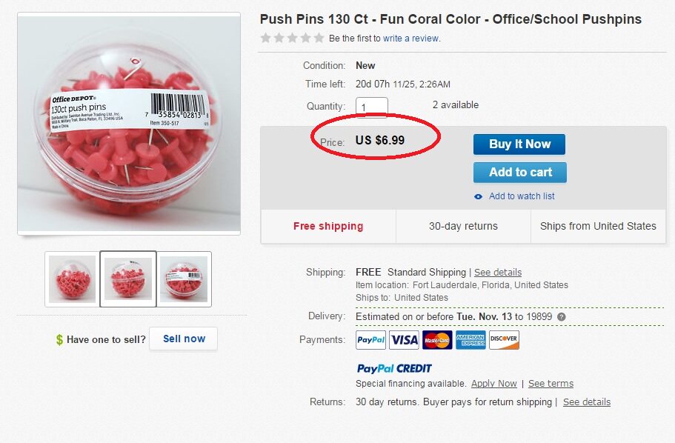Click the PayPal payment icon
The height and width of the screenshot is (443, 675).
371,340
